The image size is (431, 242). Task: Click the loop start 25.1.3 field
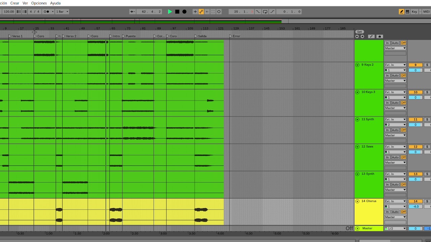(241, 11)
